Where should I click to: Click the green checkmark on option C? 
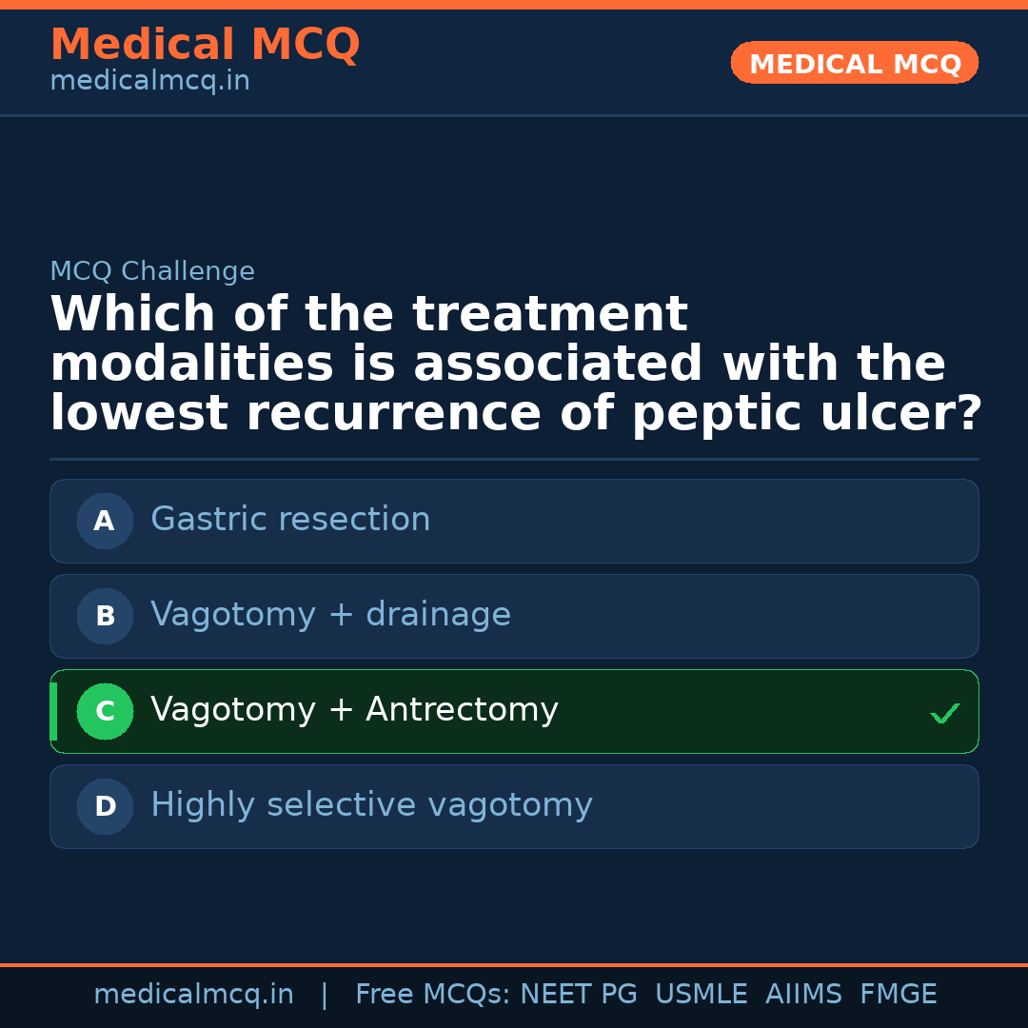(x=944, y=712)
